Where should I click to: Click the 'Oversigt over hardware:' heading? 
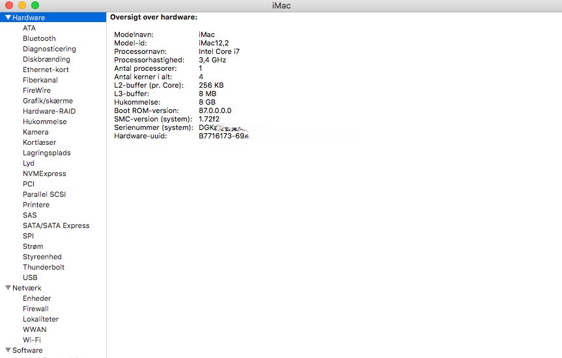tap(154, 17)
